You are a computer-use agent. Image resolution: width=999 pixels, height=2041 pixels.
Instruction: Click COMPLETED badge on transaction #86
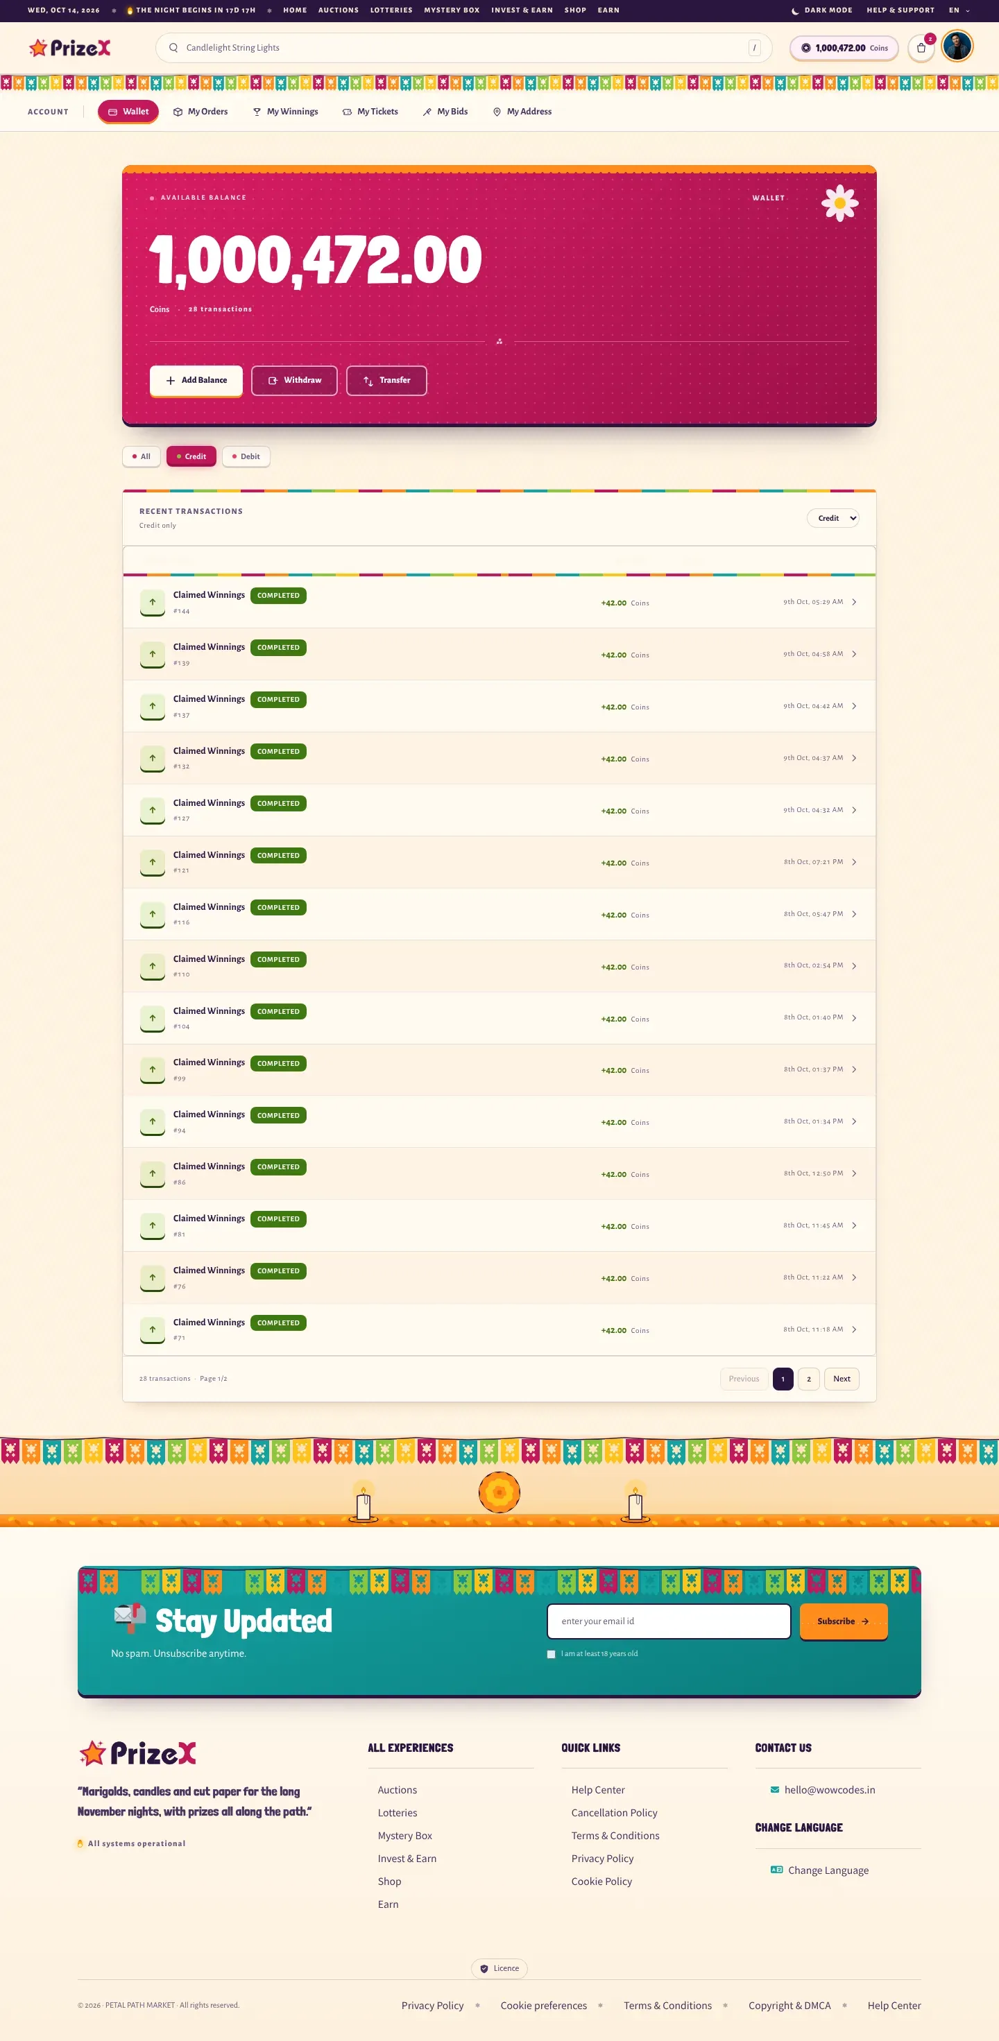click(x=278, y=1167)
